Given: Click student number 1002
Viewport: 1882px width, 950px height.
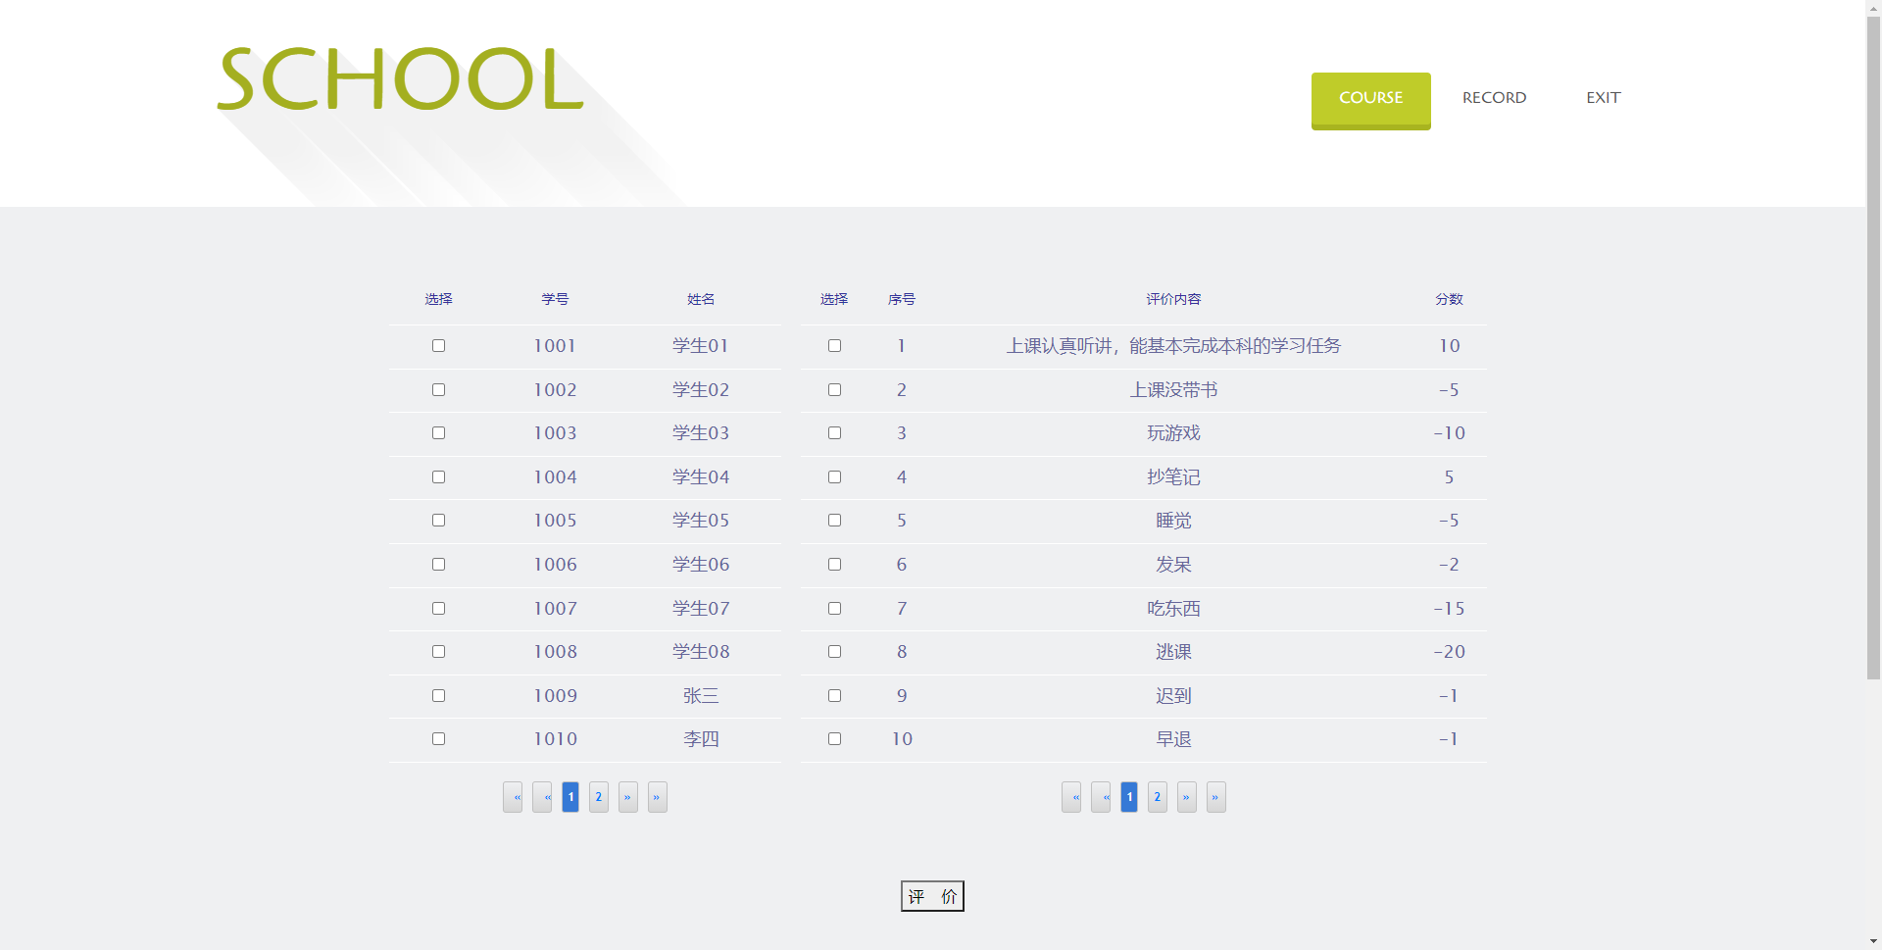Looking at the screenshot, I should (x=555, y=390).
